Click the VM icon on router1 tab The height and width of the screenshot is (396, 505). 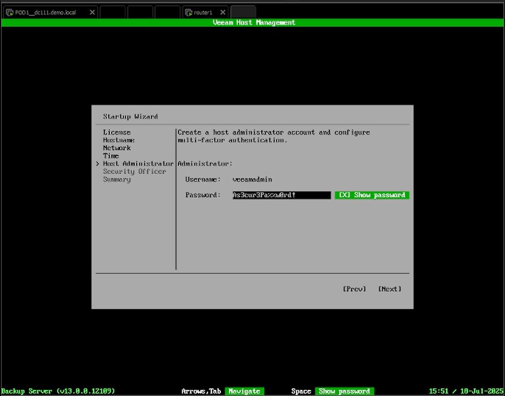188,12
